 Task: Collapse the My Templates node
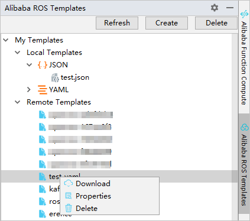coord(6,40)
